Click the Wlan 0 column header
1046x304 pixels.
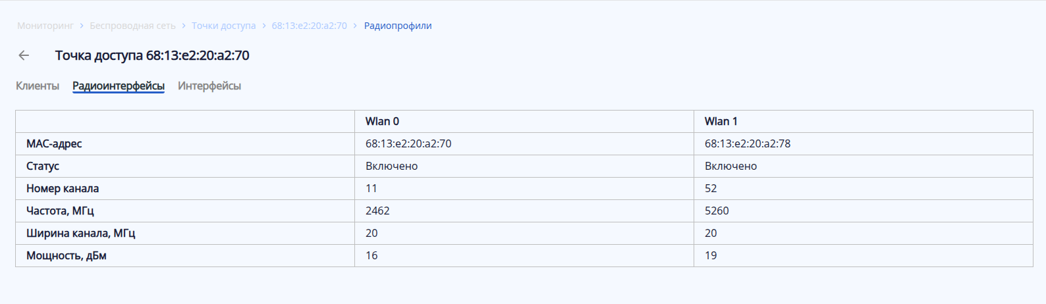382,121
